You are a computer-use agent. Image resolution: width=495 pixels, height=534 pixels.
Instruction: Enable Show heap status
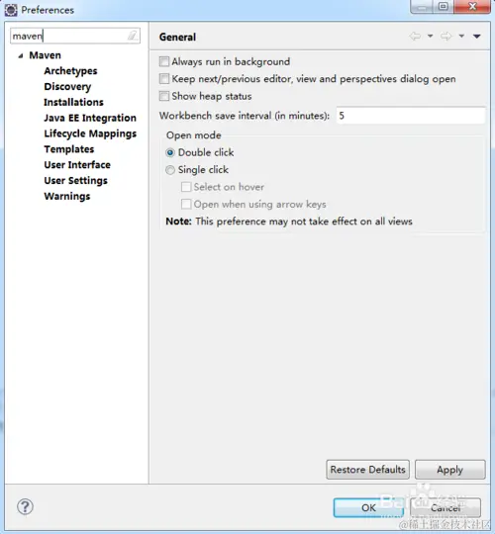(164, 96)
